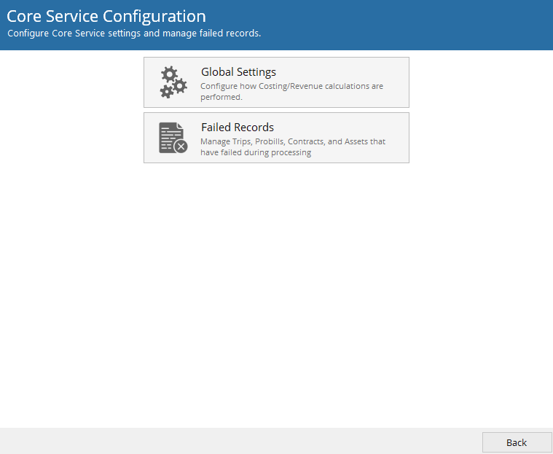
Task: Select the "Global Settings" heading text
Action: pos(238,72)
